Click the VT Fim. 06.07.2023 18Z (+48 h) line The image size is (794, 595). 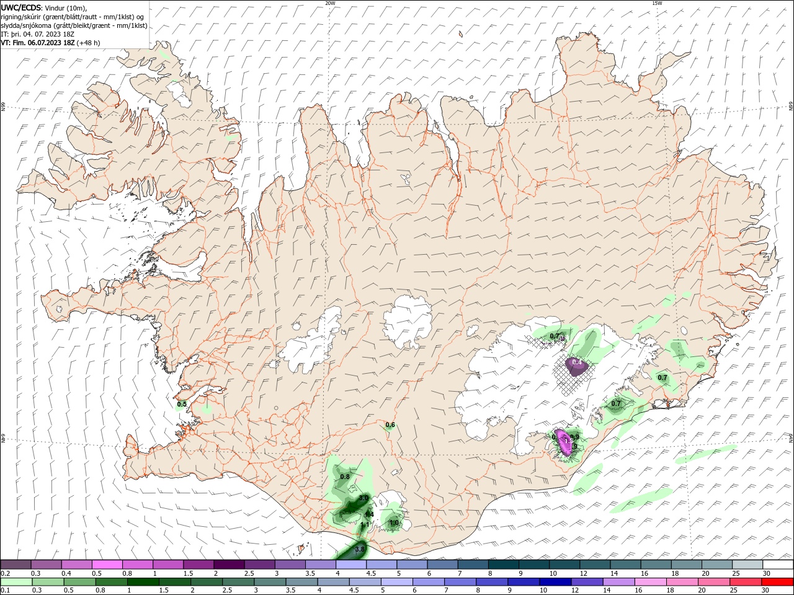(51, 43)
